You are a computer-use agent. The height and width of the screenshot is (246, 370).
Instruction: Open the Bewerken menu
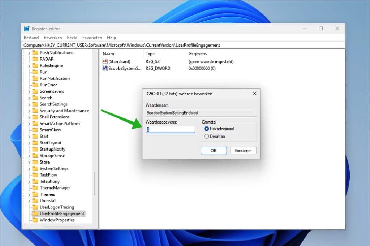click(53, 38)
